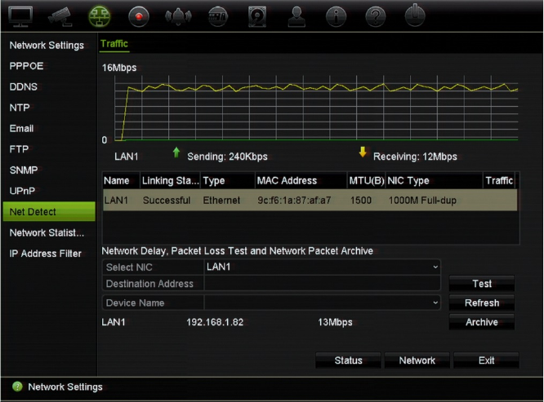This screenshot has height=402, width=544.
Task: Click the Receiving: 12Mbps label
Action: 415,157
